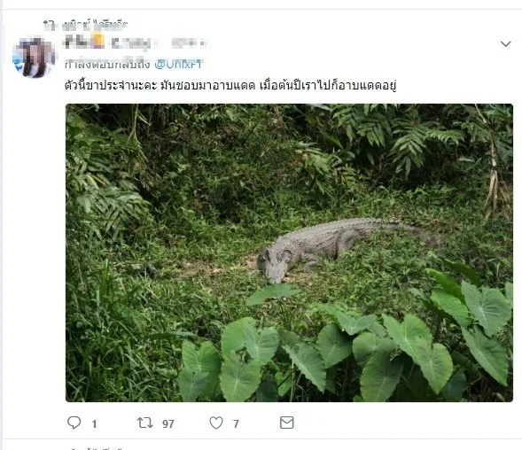
Task: Click the reply speech bubble icon
Action: [74, 423]
